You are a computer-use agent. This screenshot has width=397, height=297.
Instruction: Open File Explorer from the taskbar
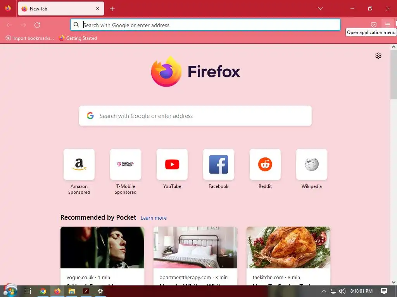[x=72, y=291]
